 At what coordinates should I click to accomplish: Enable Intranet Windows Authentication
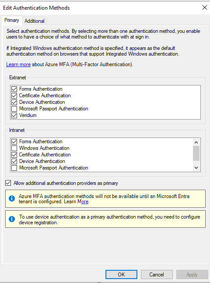tap(14, 148)
